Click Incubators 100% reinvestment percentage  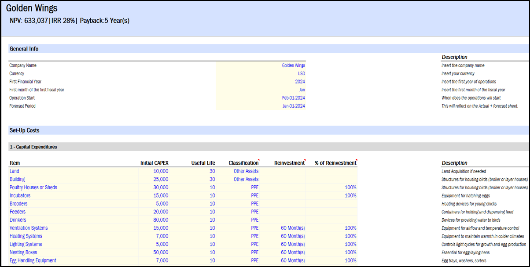pyautogui.click(x=350, y=195)
